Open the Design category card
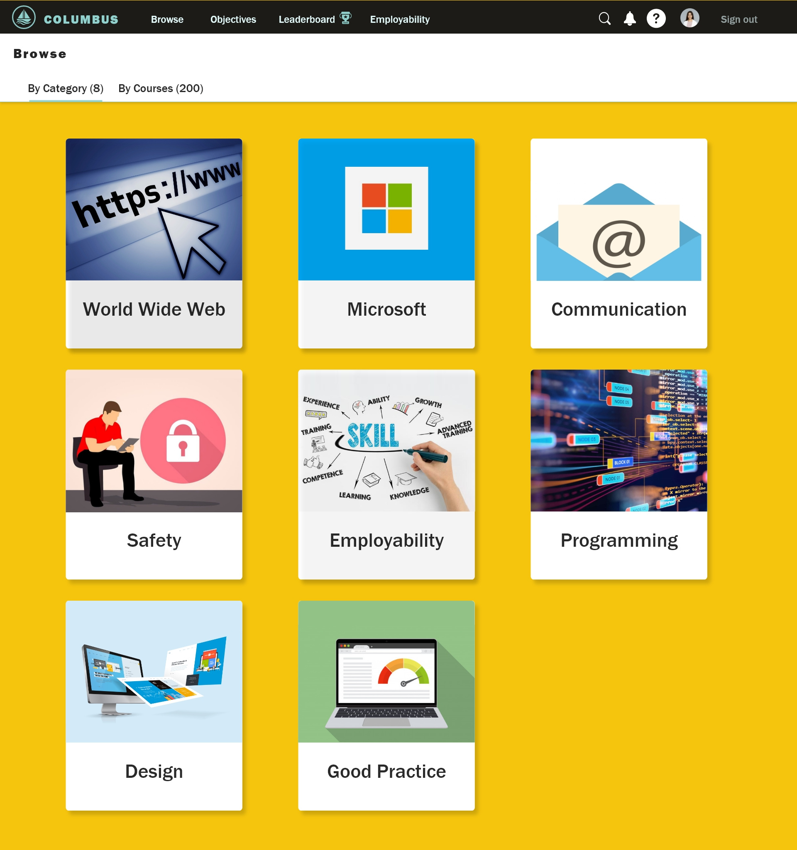The height and width of the screenshot is (850, 797). pyautogui.click(x=154, y=705)
